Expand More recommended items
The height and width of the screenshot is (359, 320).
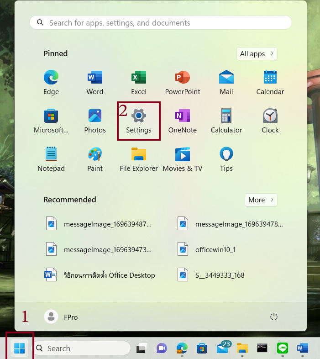261,200
